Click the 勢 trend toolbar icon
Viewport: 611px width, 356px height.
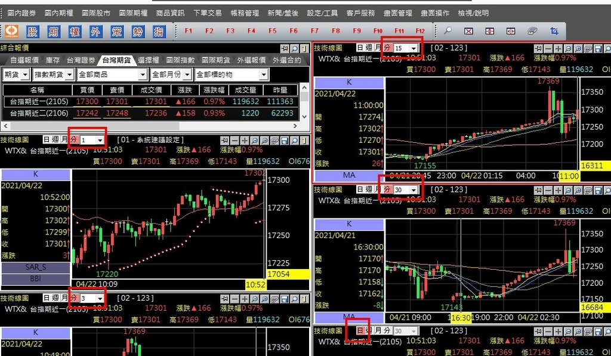click(138, 31)
